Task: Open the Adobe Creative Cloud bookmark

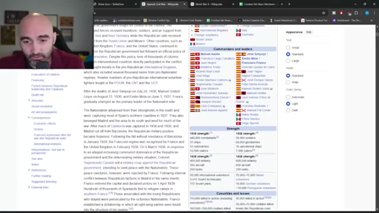Action: [251, 20]
